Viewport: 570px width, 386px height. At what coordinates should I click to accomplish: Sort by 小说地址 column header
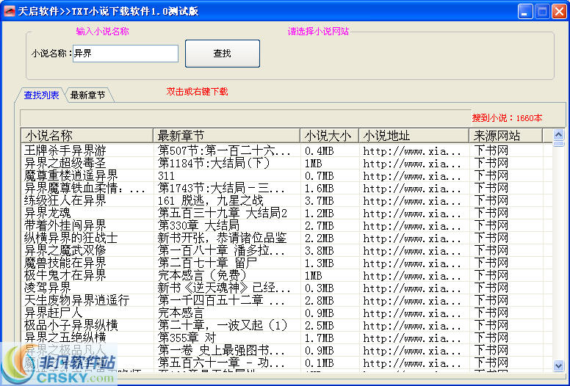(x=414, y=136)
